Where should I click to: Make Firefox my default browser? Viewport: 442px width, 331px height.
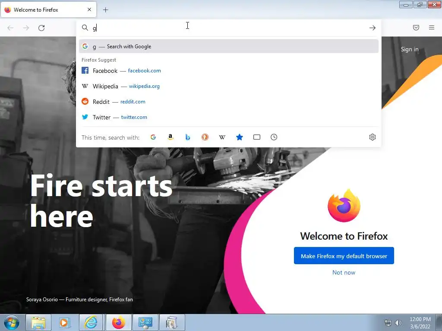click(344, 256)
